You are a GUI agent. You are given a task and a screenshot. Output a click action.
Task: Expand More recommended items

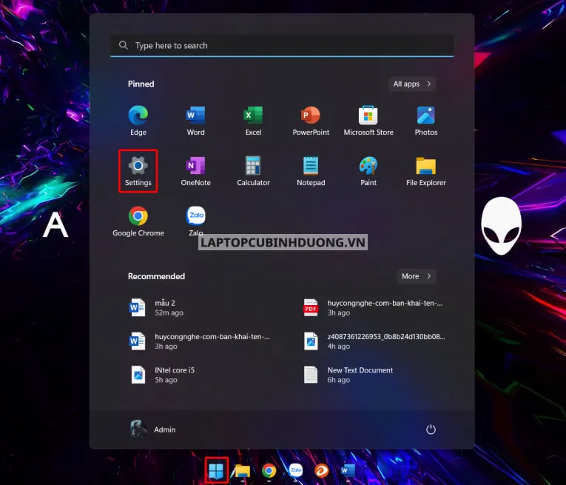click(417, 276)
